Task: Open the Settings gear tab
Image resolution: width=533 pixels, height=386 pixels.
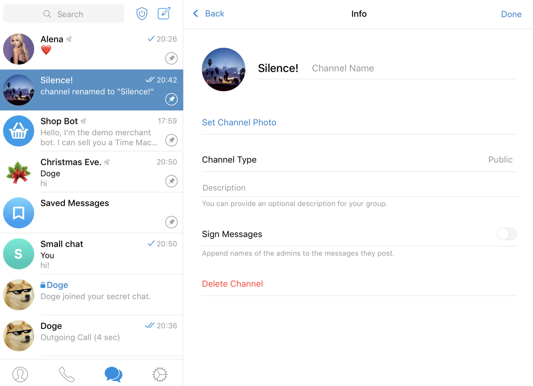Action: pos(159,374)
